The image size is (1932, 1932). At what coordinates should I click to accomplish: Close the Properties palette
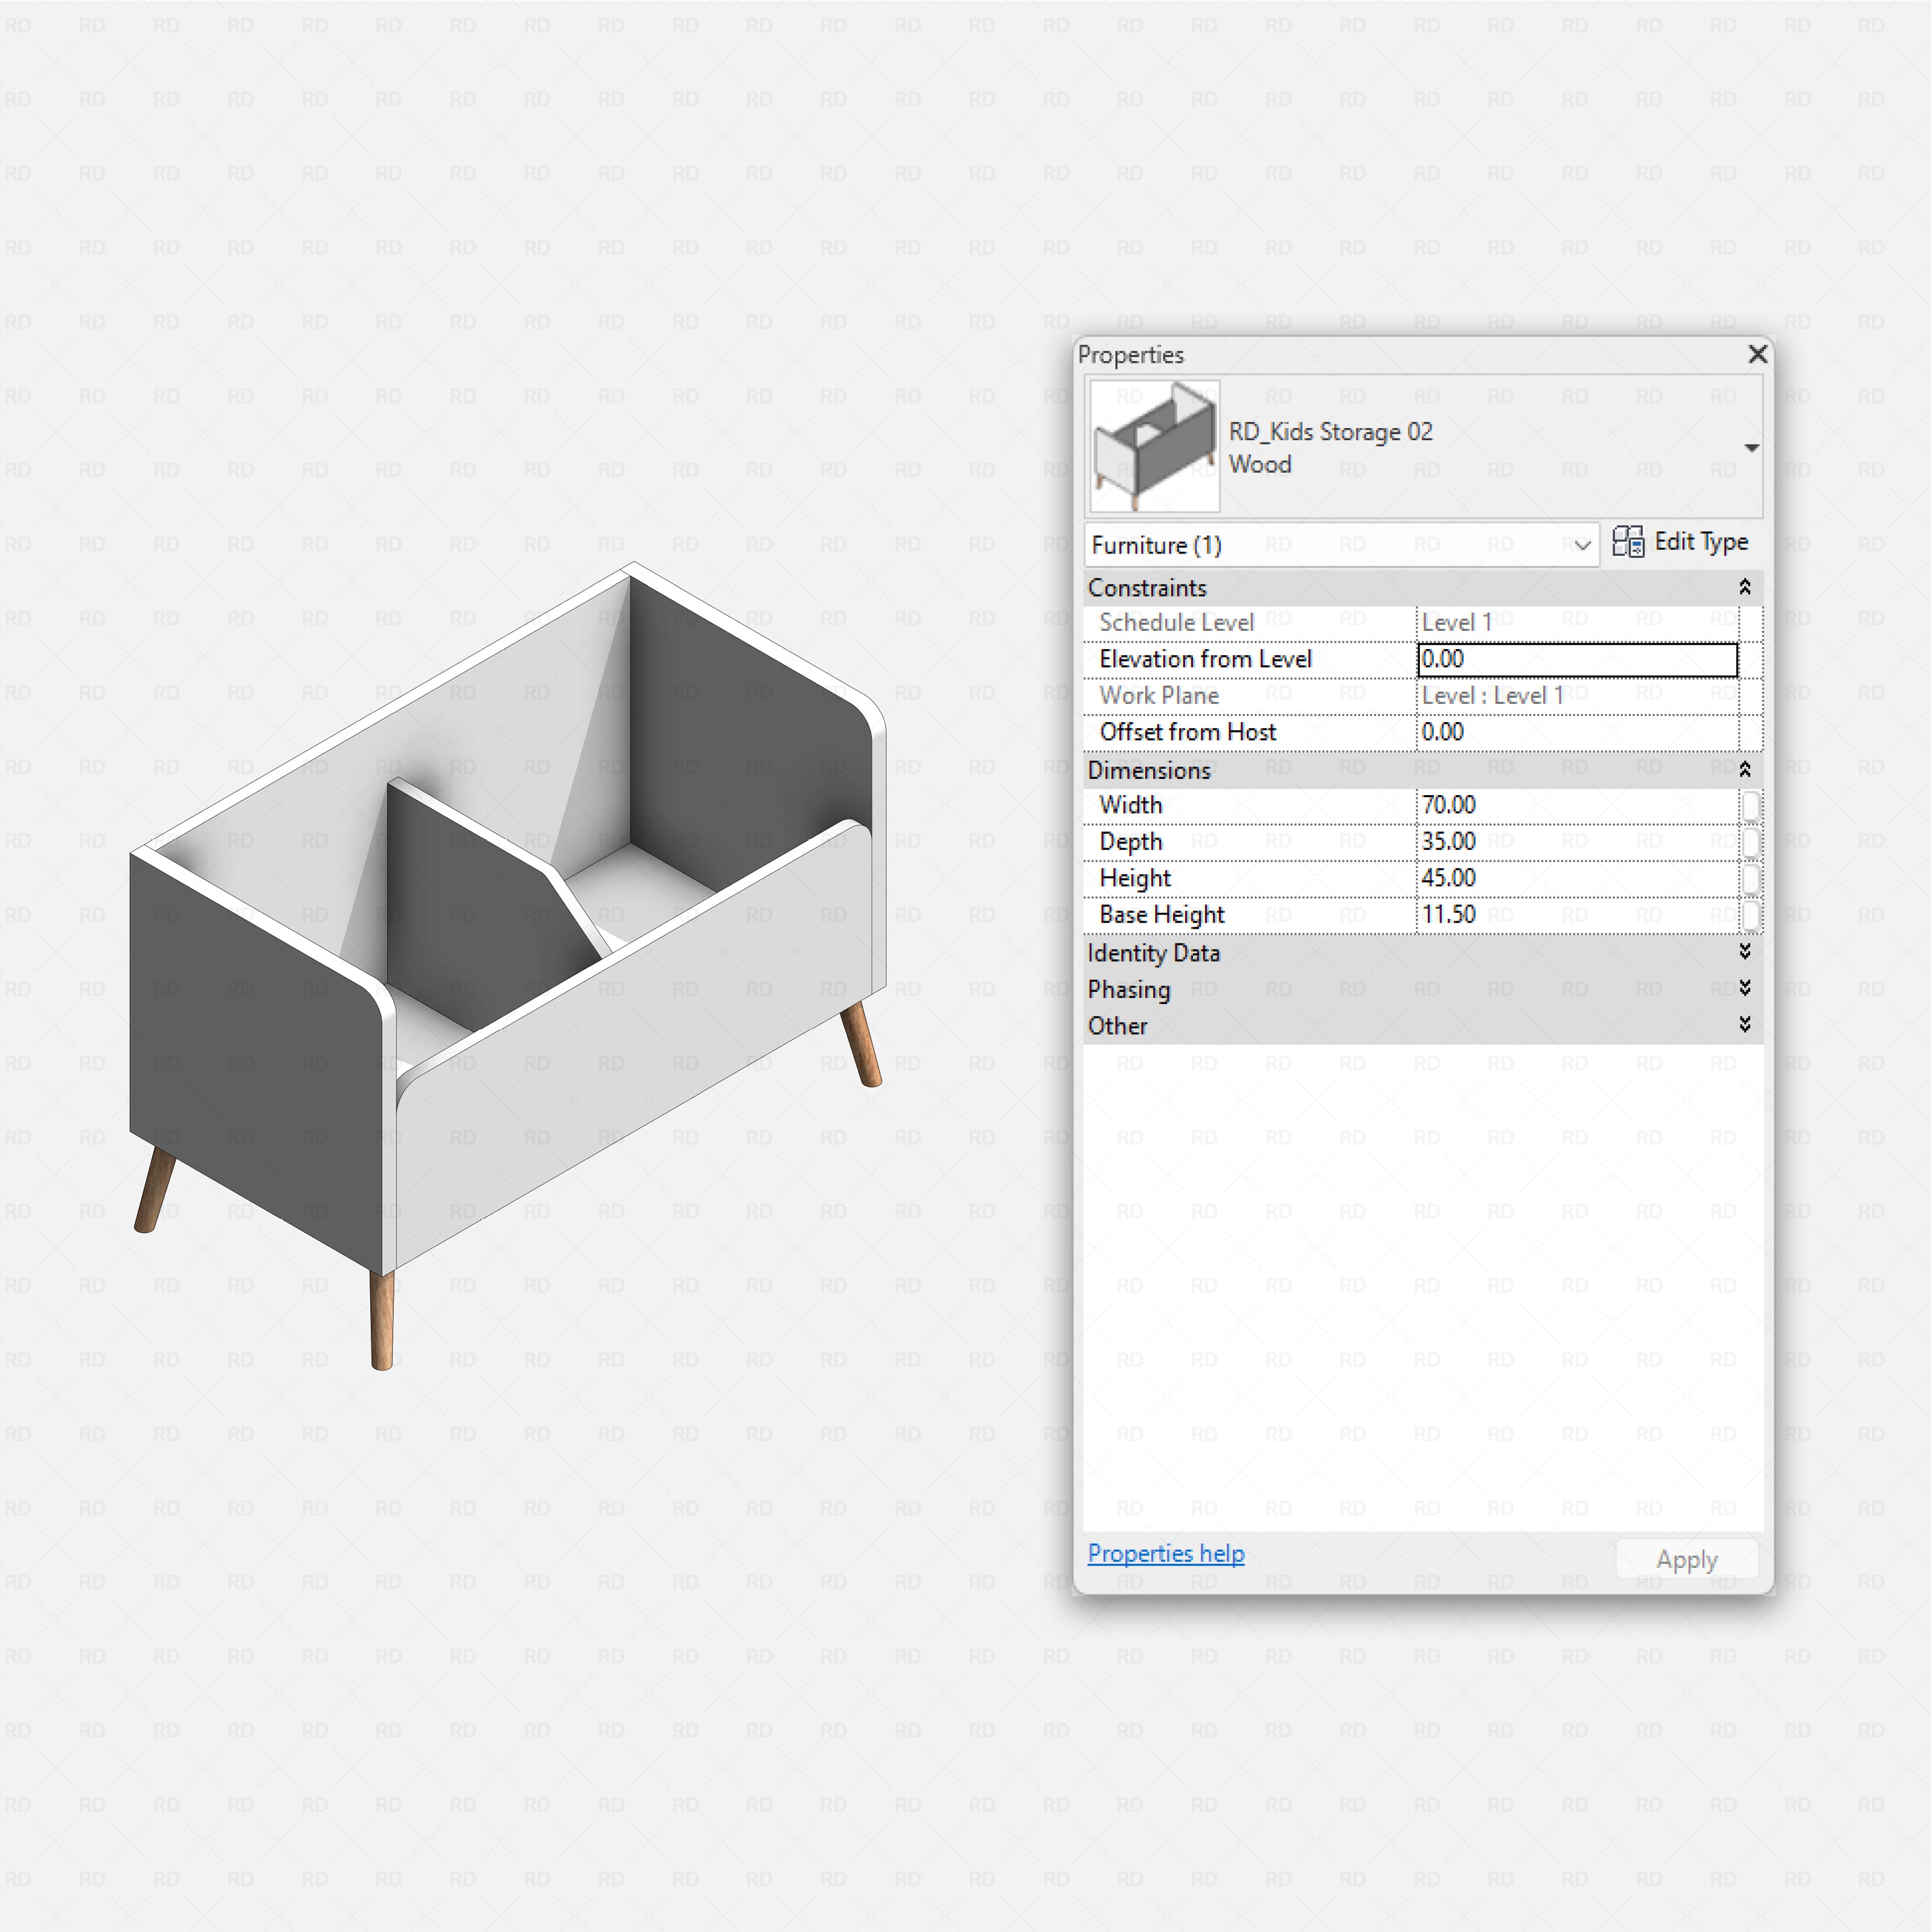[1757, 355]
